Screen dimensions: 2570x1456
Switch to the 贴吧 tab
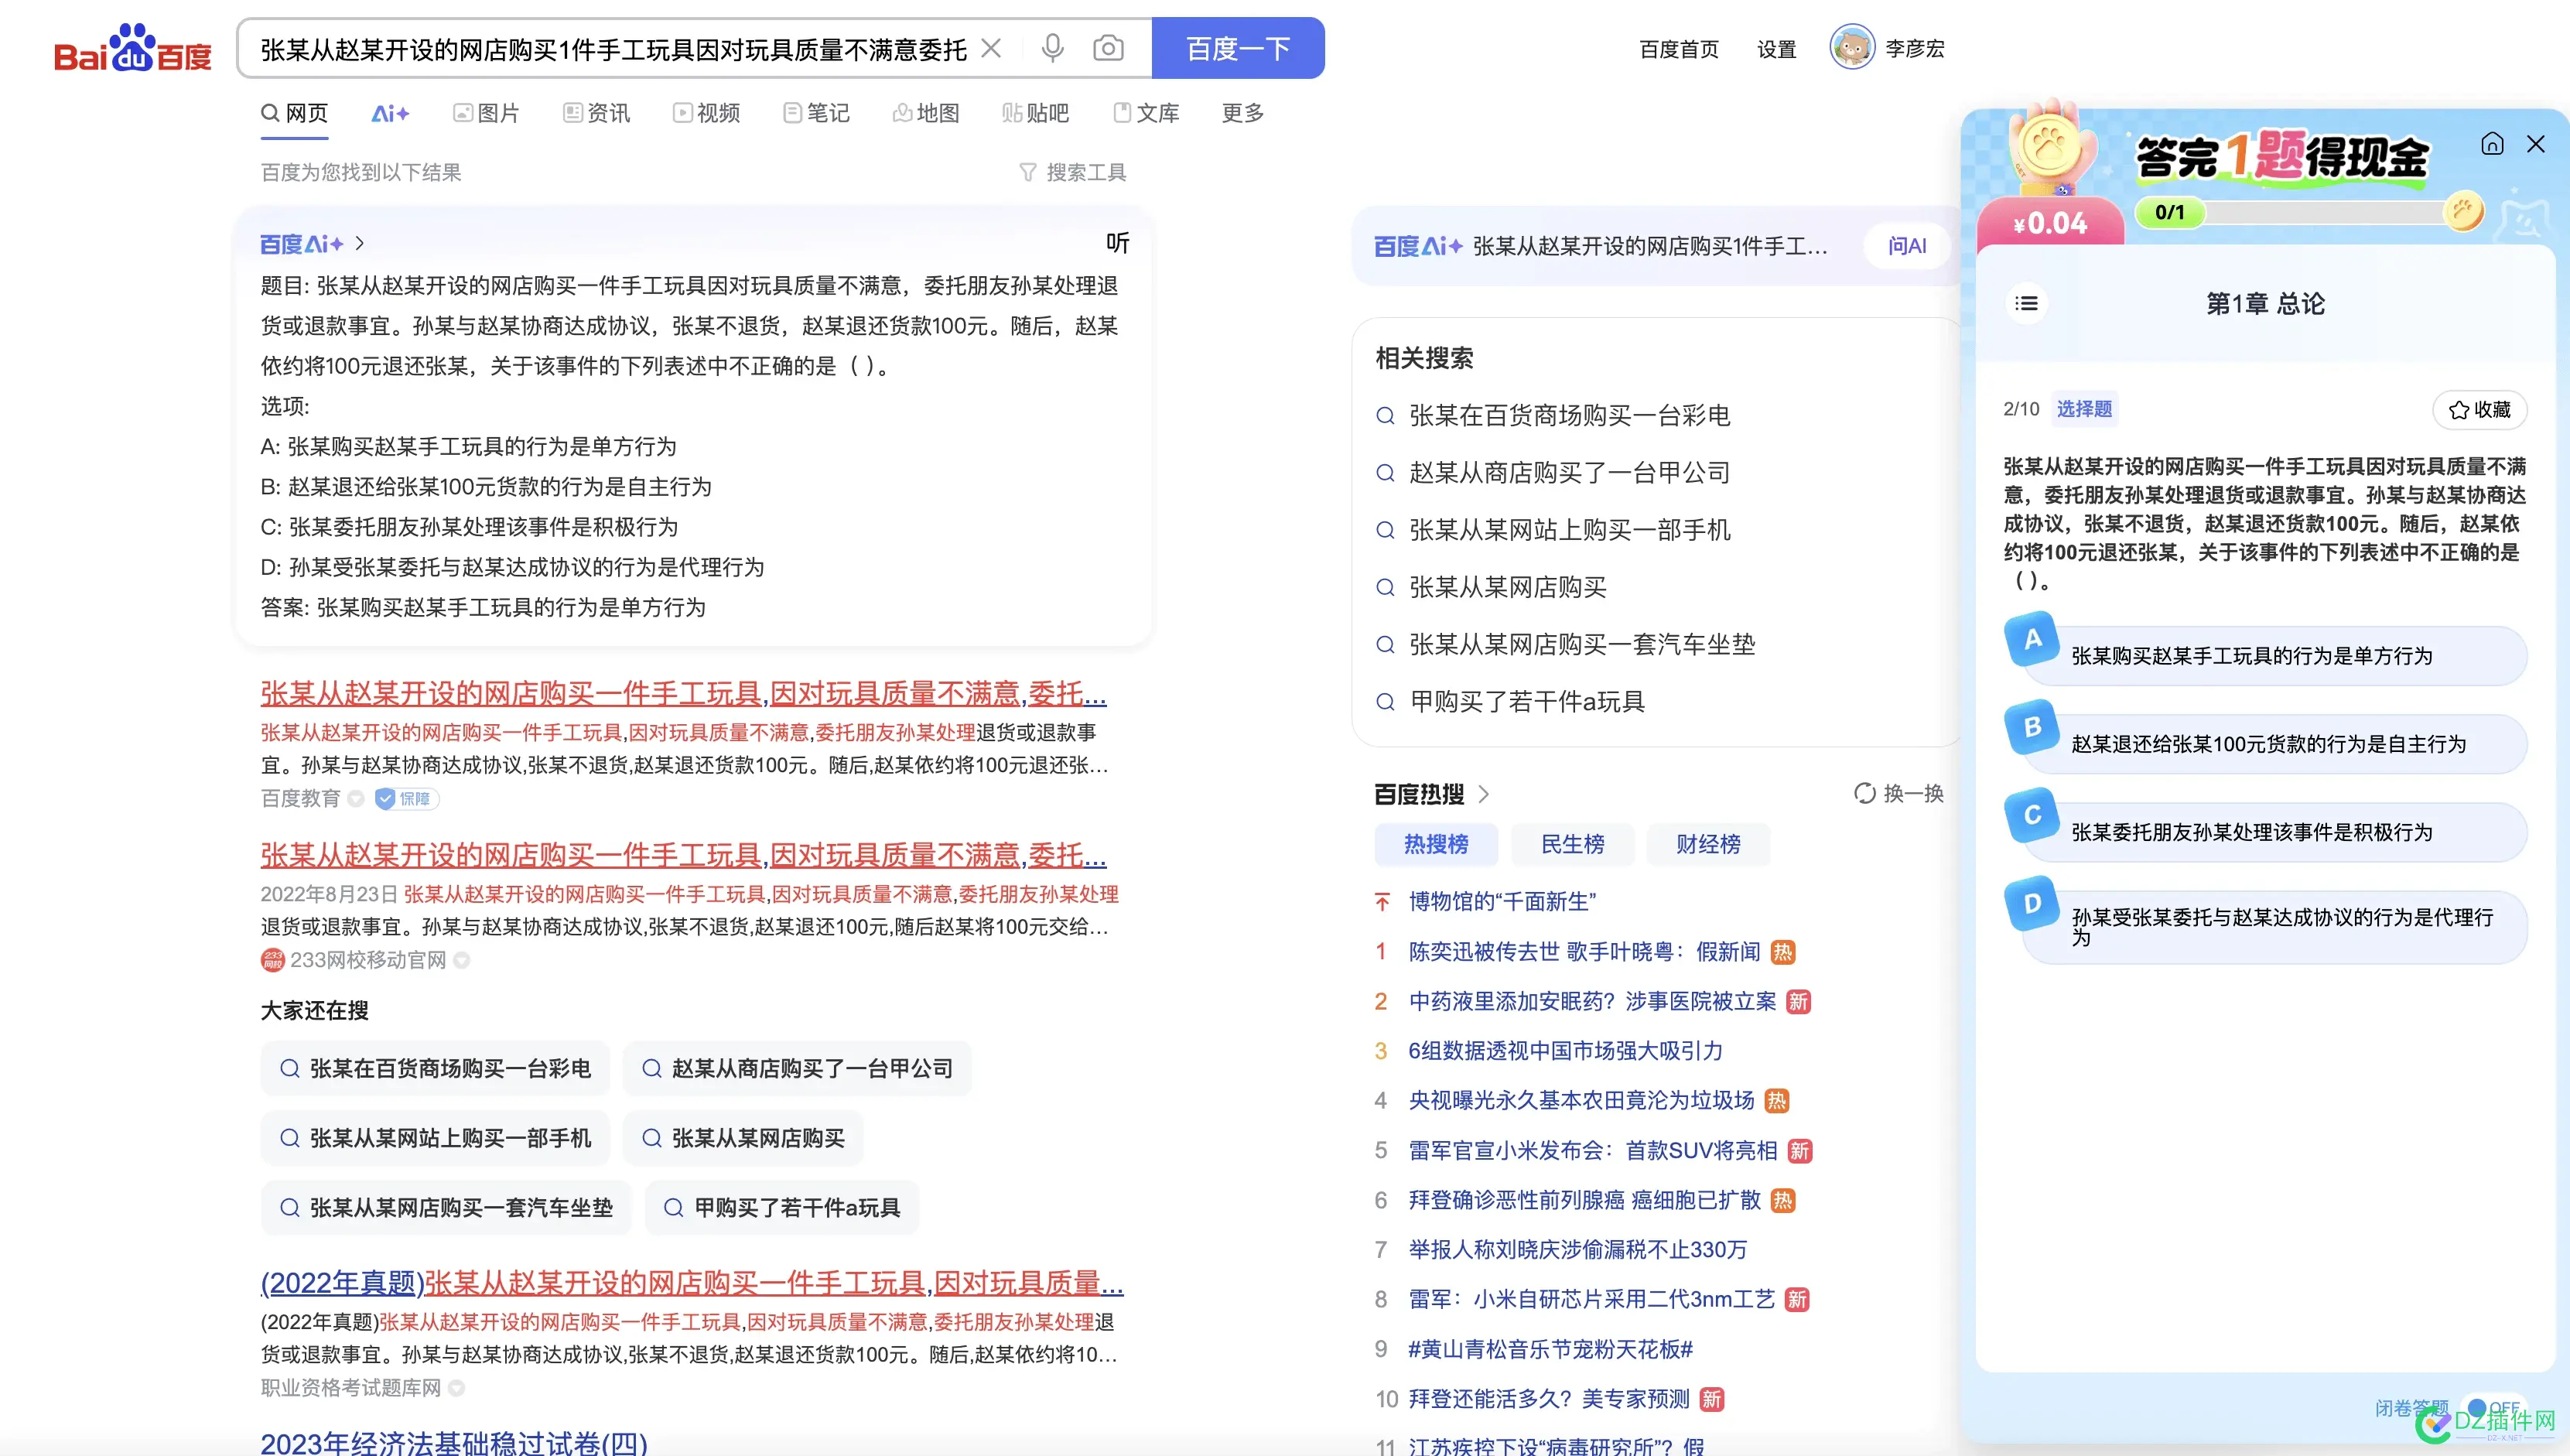(x=1036, y=113)
